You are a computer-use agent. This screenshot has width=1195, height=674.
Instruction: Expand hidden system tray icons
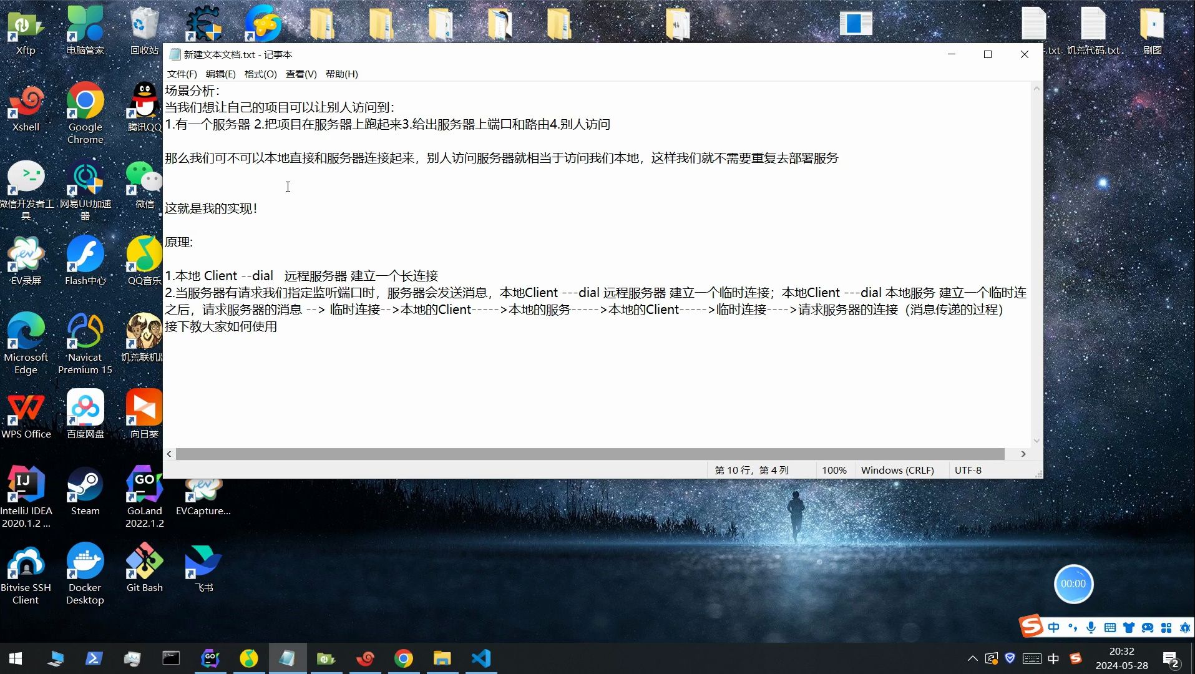pyautogui.click(x=972, y=658)
